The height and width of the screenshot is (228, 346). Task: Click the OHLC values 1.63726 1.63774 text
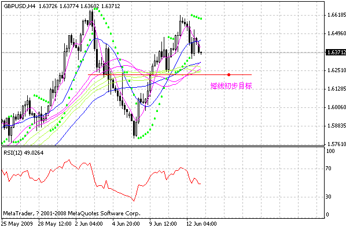tap(58, 6)
